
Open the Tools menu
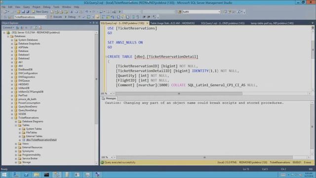click(x=56, y=7)
